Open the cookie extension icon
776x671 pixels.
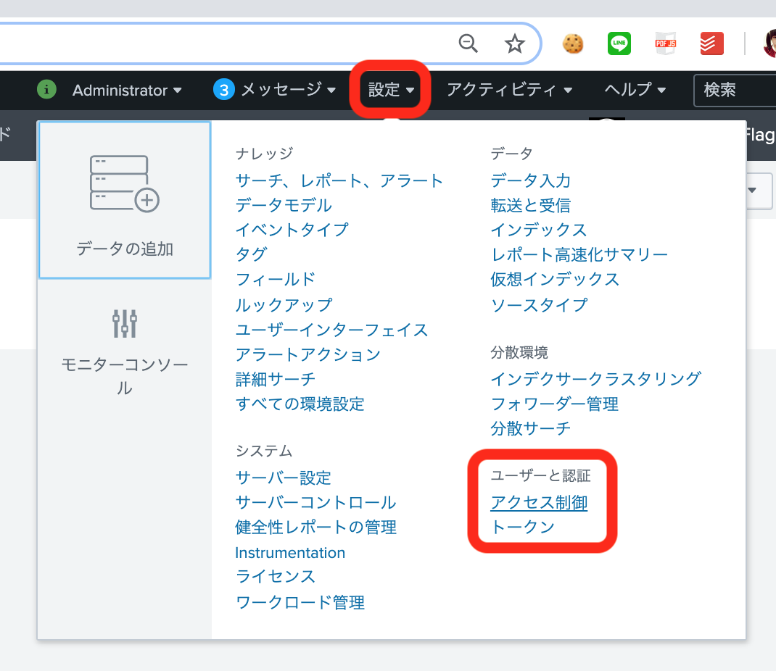(573, 43)
